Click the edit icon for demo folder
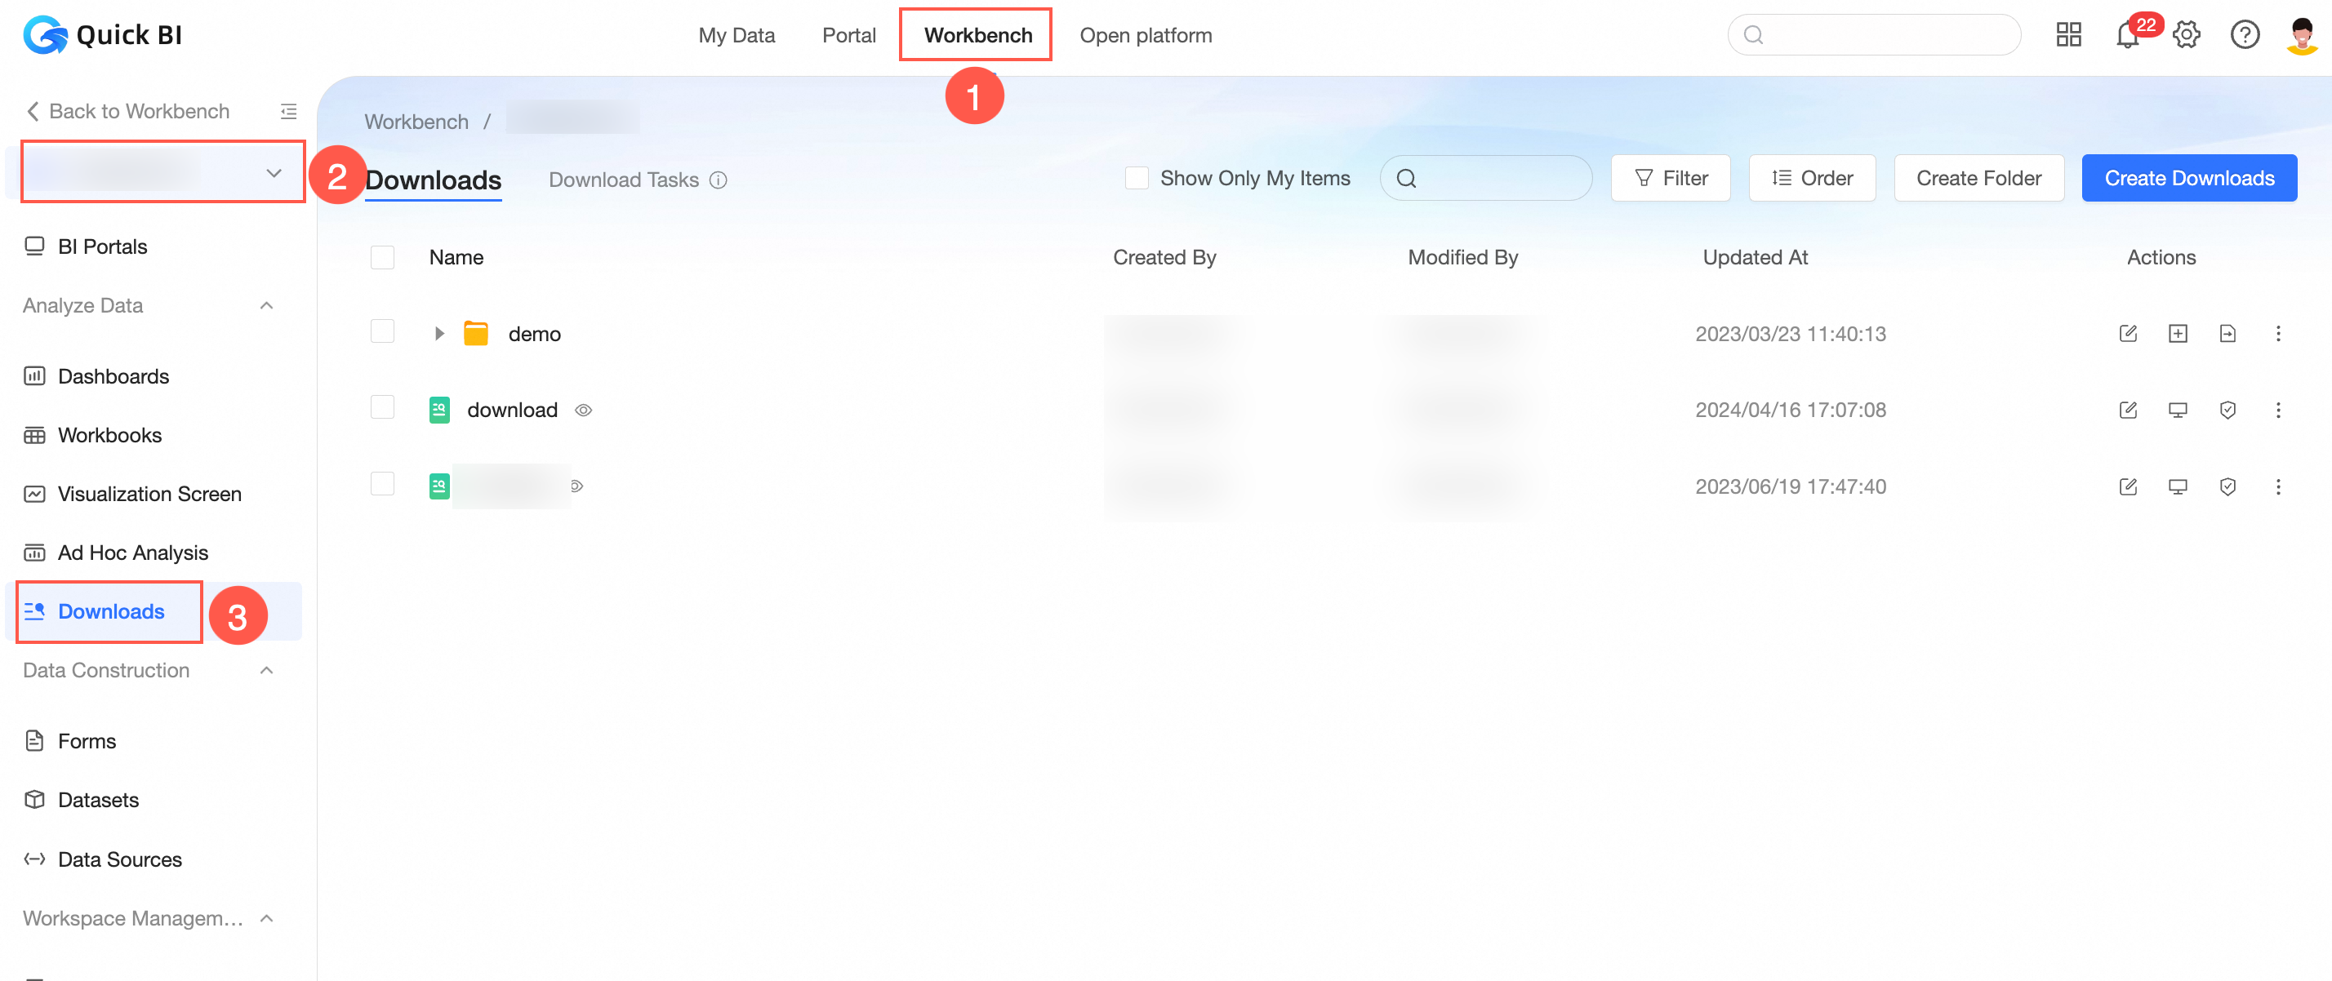2332x981 pixels. click(2127, 334)
